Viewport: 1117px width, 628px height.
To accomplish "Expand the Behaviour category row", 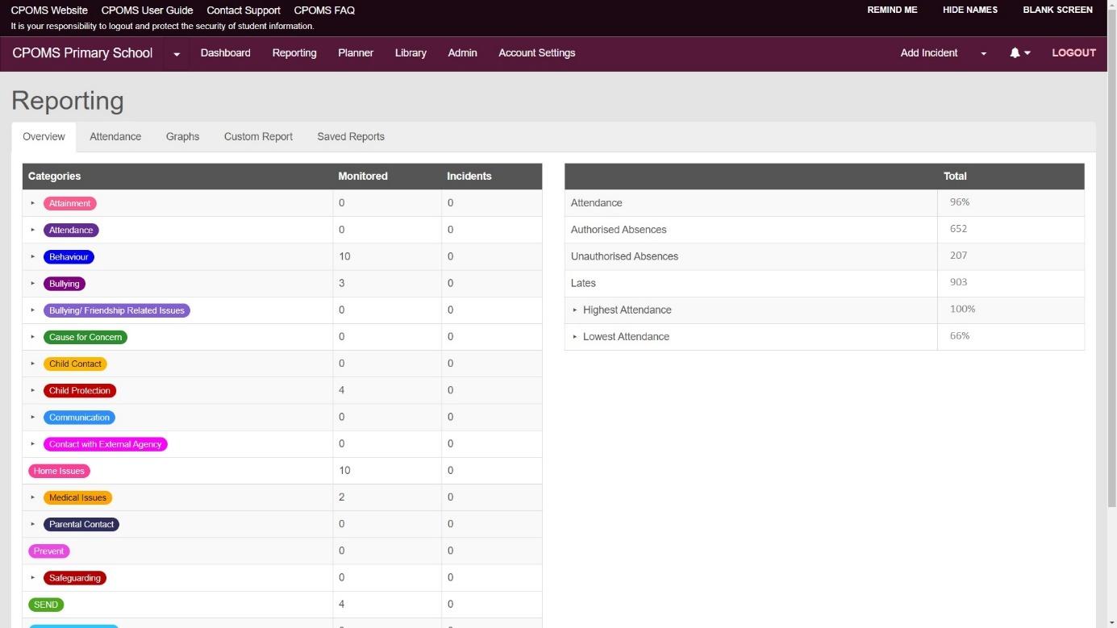I will pos(33,256).
